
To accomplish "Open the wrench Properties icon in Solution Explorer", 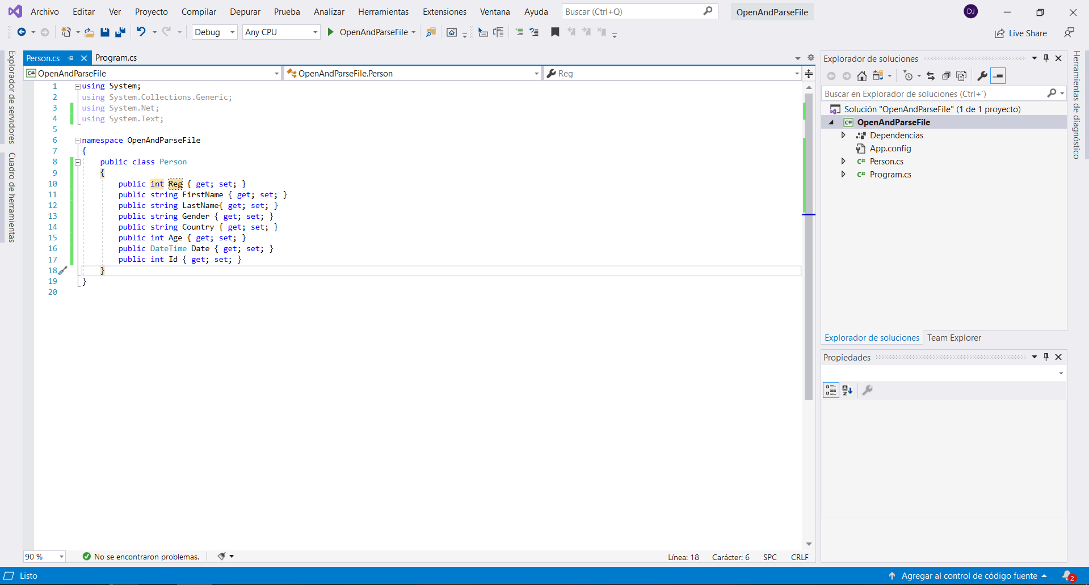I will pyautogui.click(x=982, y=76).
